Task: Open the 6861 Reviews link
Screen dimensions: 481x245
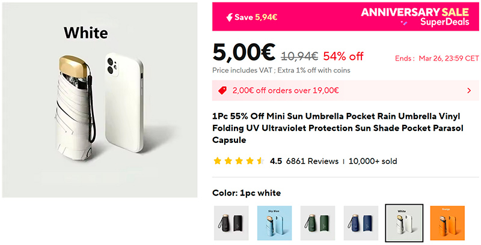Action: tap(312, 161)
